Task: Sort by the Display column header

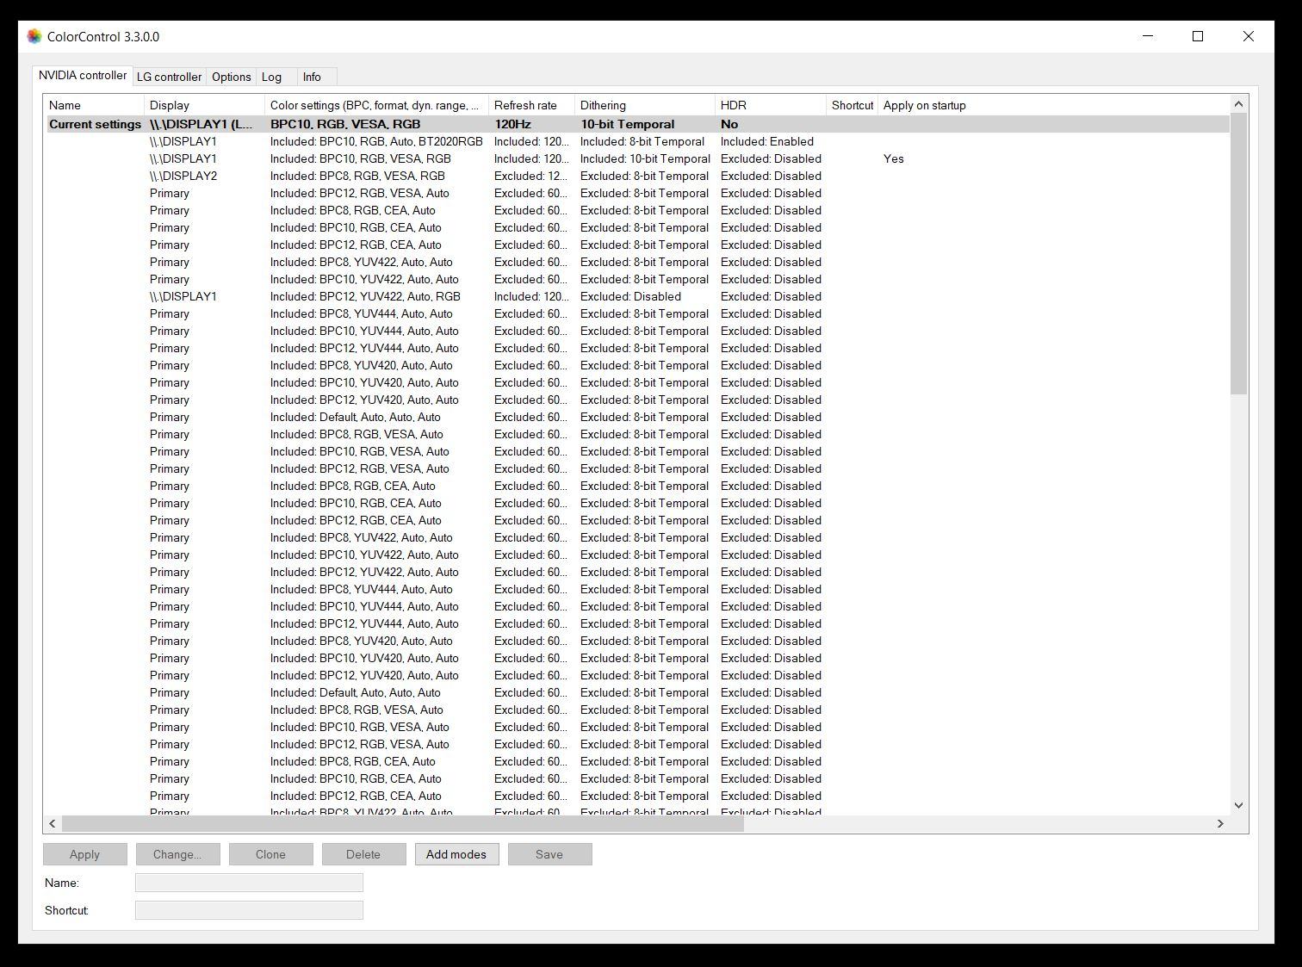Action: tap(204, 105)
